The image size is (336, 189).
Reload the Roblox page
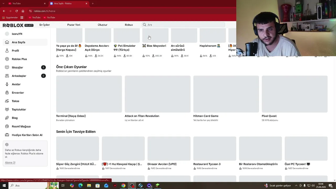[x=17, y=11]
